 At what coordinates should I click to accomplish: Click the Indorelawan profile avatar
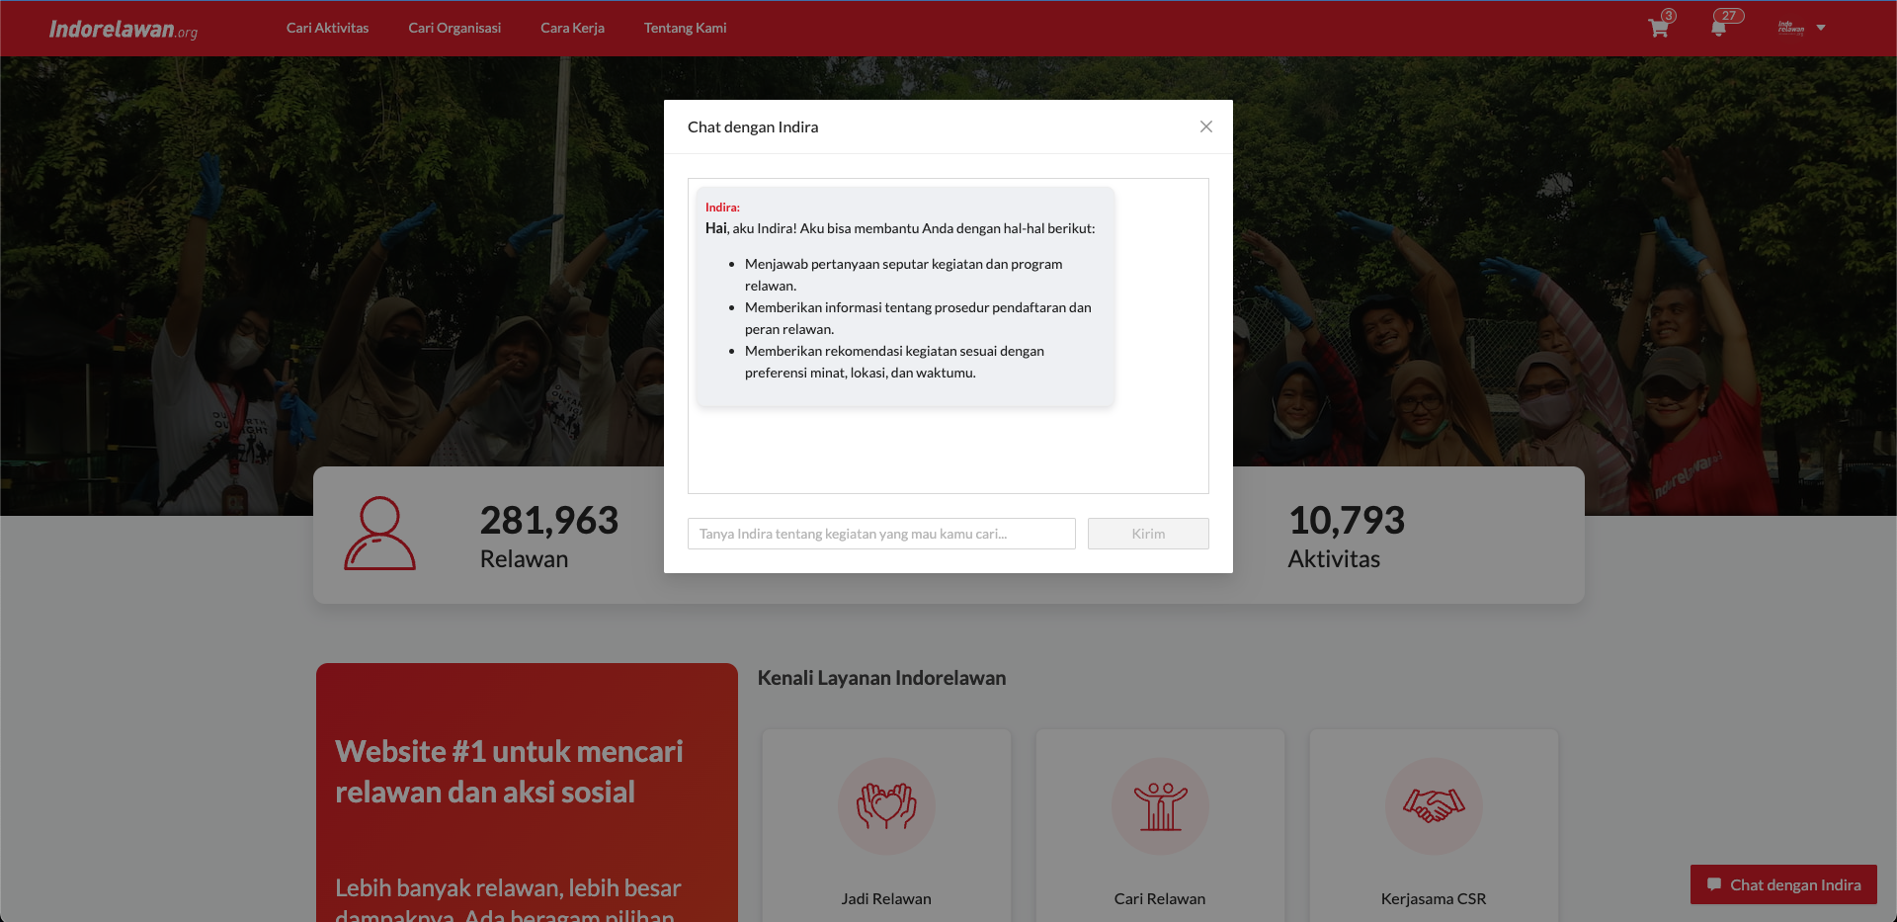pyautogui.click(x=1790, y=28)
